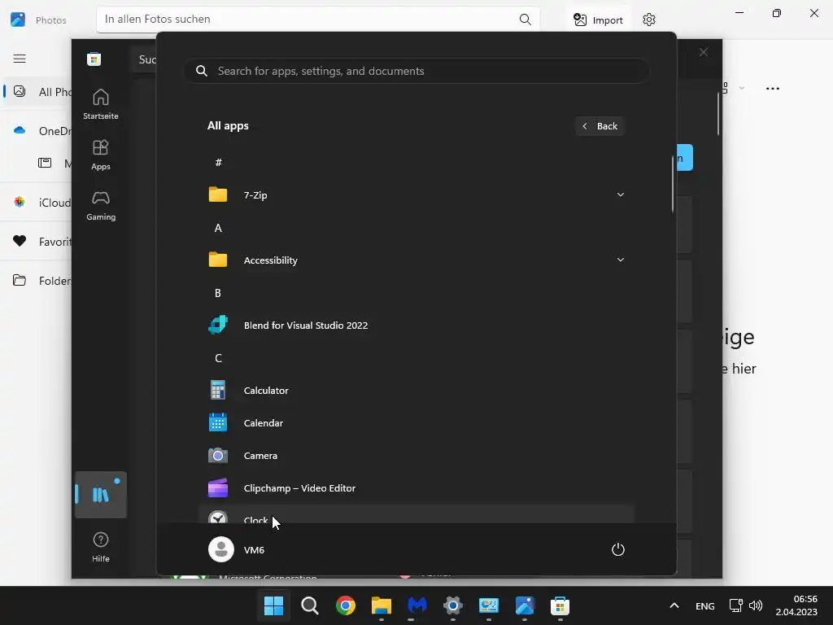This screenshot has height=625, width=833.
Task: Open Gaming section in Microsoft Store
Action: coord(100,206)
